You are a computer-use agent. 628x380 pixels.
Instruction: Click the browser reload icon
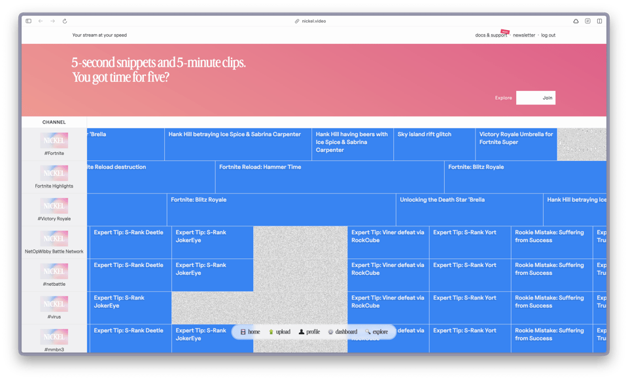click(63, 21)
